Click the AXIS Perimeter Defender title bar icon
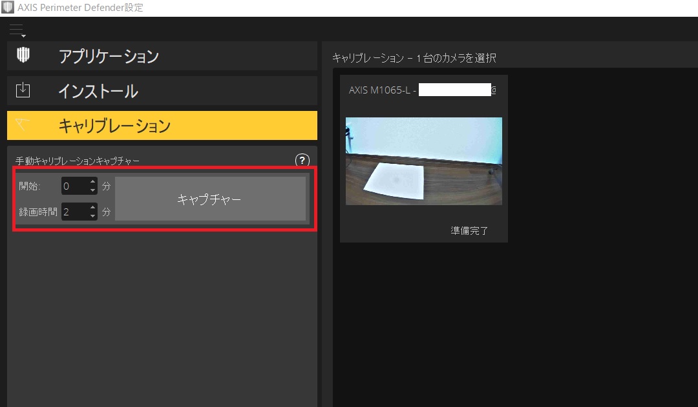The image size is (698, 407). tap(8, 7)
